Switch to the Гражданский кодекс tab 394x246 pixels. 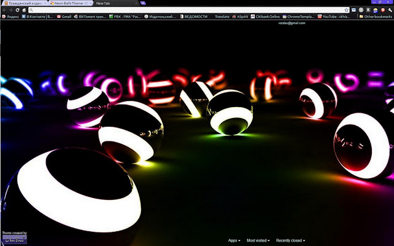[x=25, y=3]
